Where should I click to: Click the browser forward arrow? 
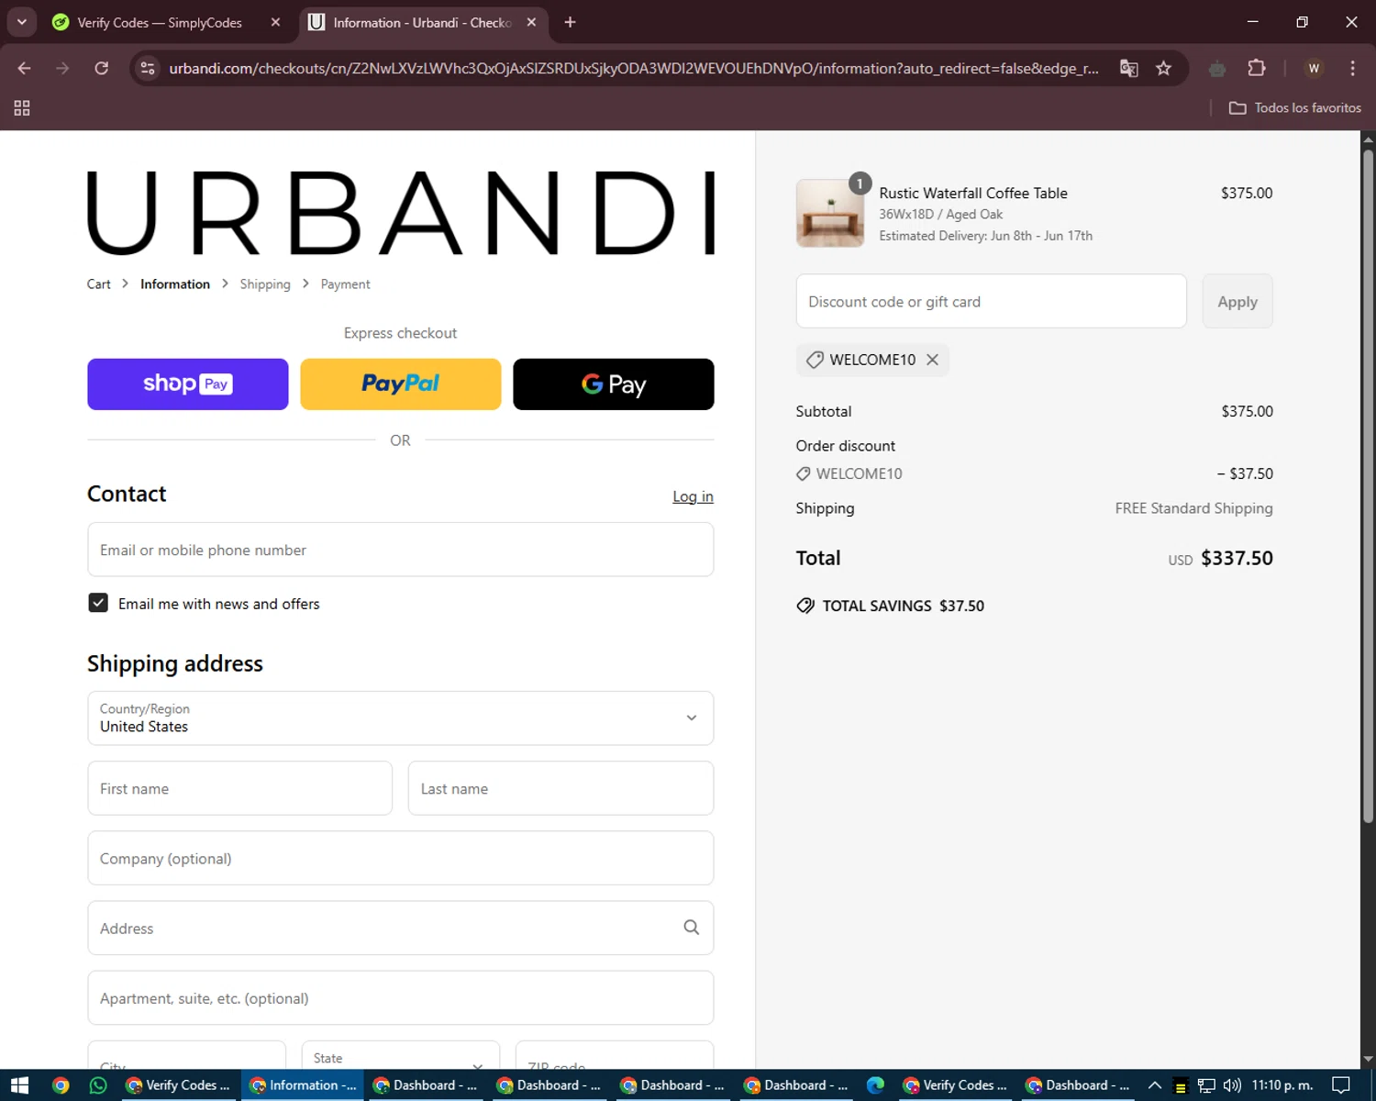(62, 68)
